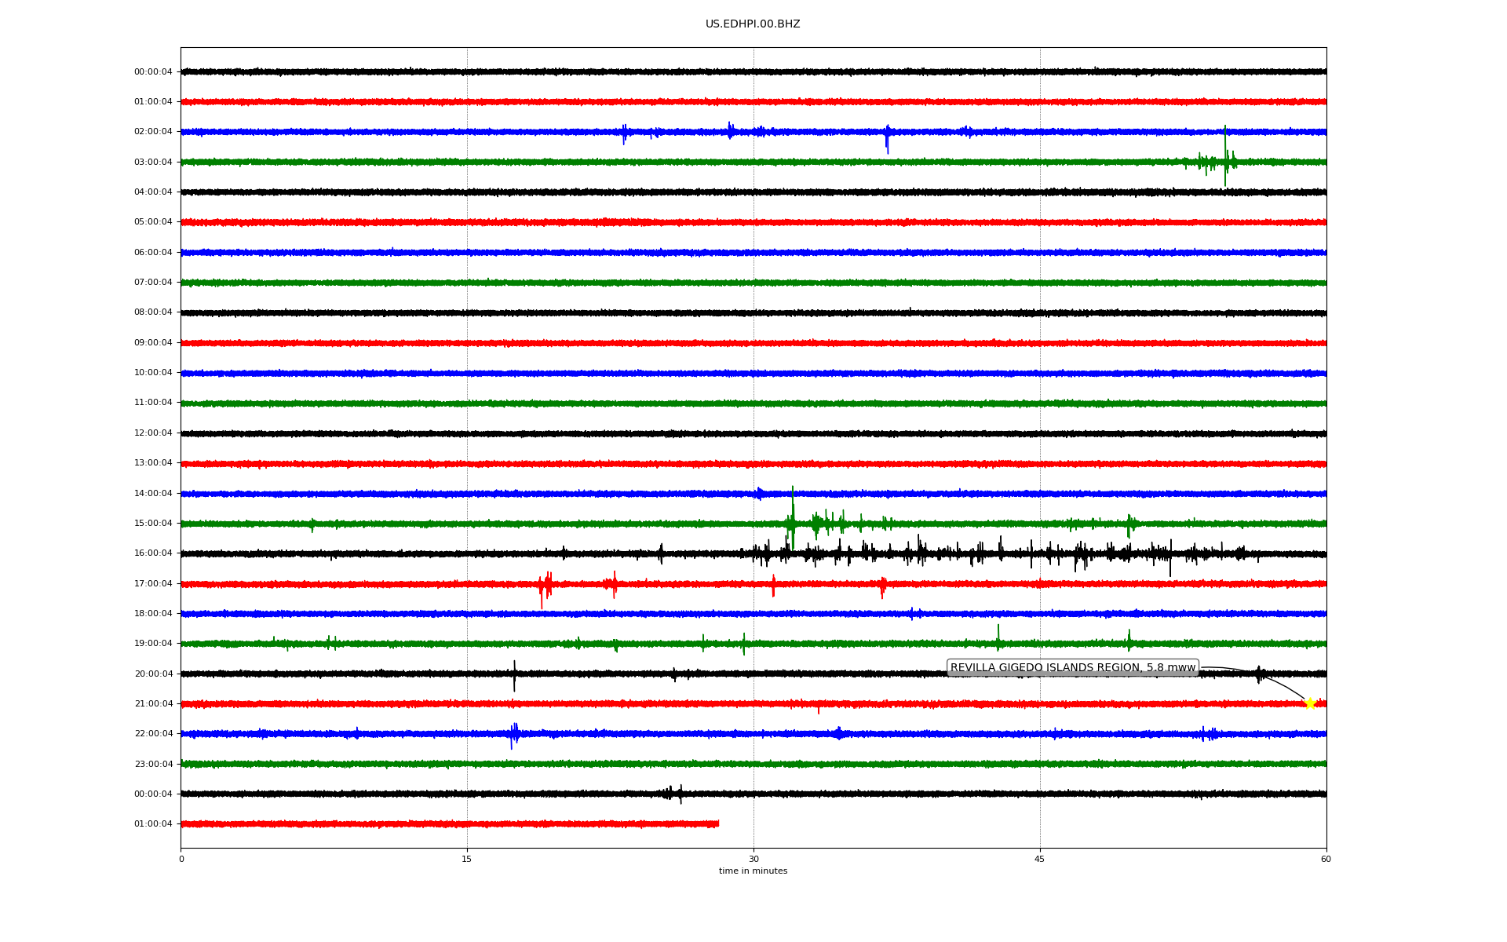
Task: Click the tall green spike in the 03:00:04 trace
Action: 1225,155
